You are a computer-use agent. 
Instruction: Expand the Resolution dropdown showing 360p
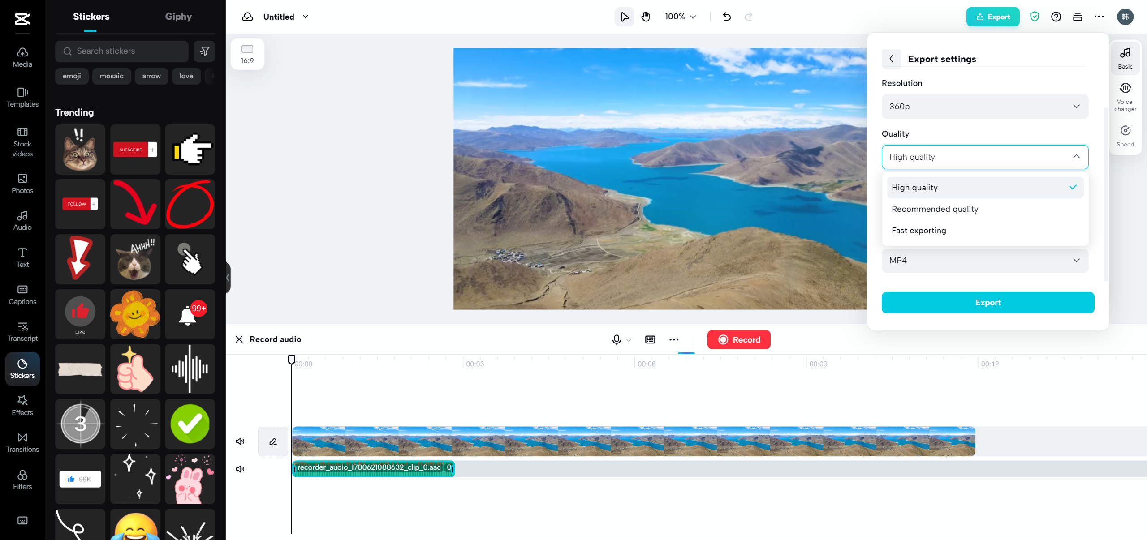[984, 106]
